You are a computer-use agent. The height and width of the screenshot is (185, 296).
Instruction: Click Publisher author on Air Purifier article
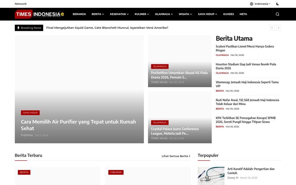click(x=27, y=135)
